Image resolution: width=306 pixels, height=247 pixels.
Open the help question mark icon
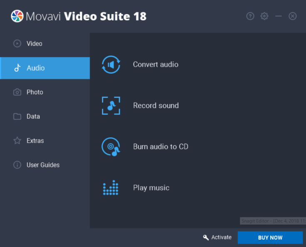(x=250, y=16)
